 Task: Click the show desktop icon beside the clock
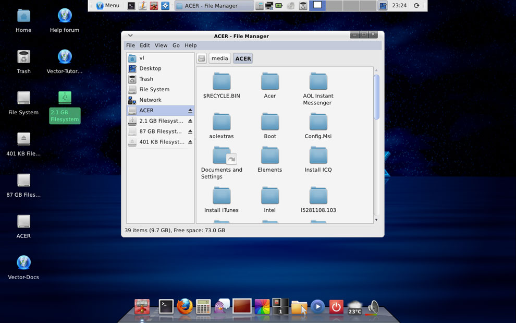[x=383, y=6]
